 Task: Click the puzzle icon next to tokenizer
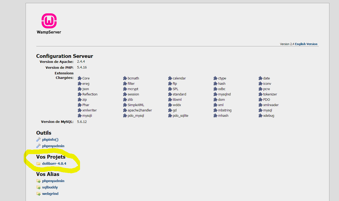pos(261,94)
